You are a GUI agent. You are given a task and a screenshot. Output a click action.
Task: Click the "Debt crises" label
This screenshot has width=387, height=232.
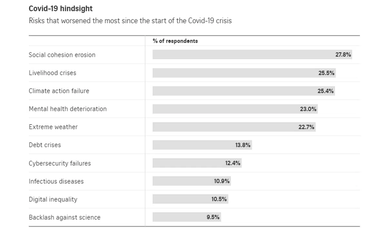pos(45,145)
